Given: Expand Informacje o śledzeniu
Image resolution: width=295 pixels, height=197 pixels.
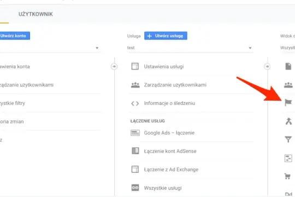Looking at the screenshot, I should [x=169, y=103].
